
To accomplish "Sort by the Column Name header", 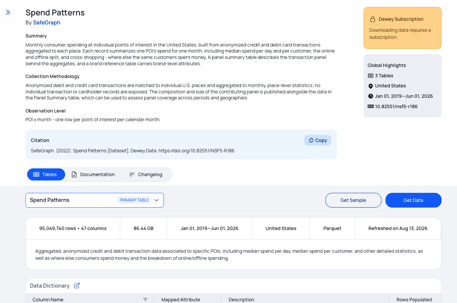I will pyautogui.click(x=48, y=300).
